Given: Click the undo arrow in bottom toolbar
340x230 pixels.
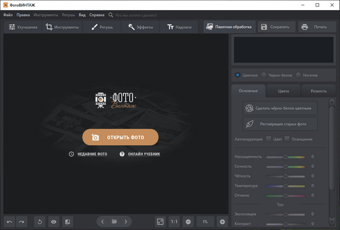Looking at the screenshot, I should click(10, 222).
